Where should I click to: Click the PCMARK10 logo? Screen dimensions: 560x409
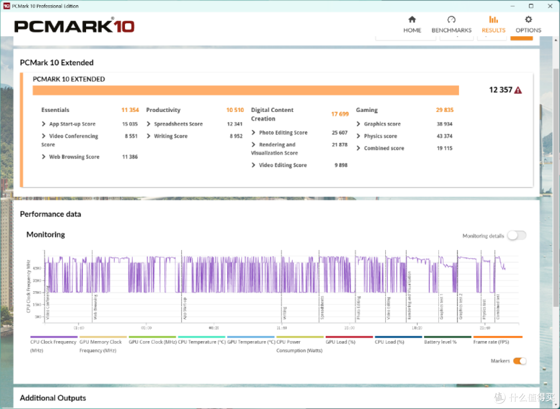point(74,26)
